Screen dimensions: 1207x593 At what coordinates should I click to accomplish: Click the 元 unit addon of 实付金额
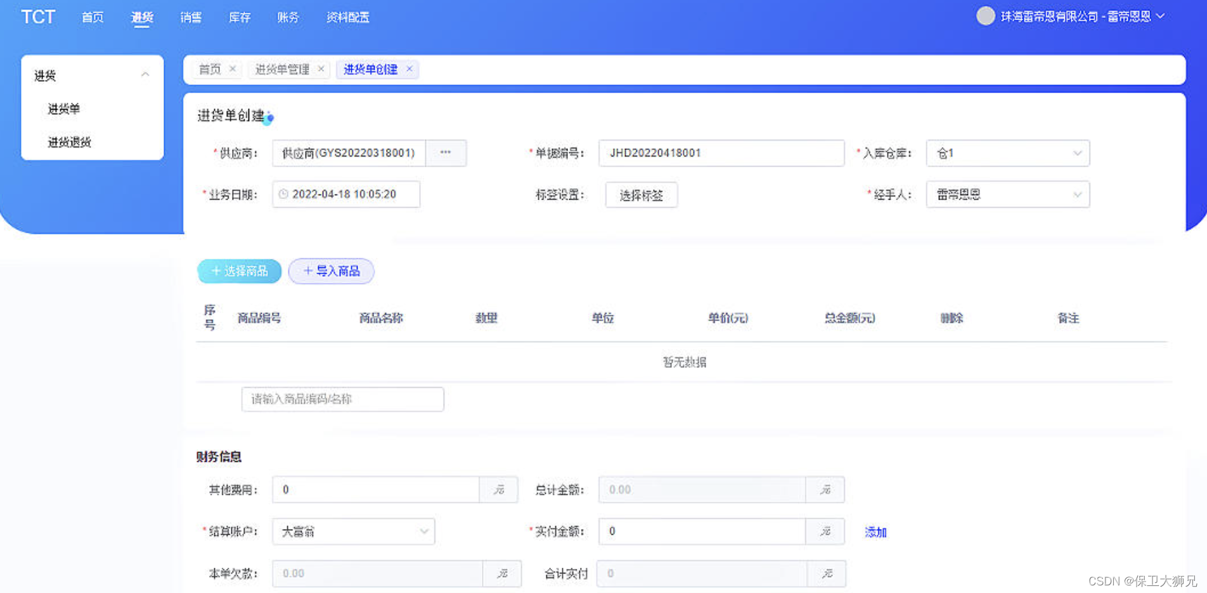coord(825,532)
